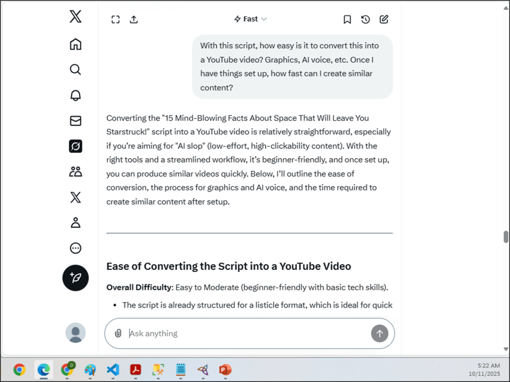Screen dimensions: 510x382
Task: Attach a file with paperclip icon
Action: click(x=118, y=333)
